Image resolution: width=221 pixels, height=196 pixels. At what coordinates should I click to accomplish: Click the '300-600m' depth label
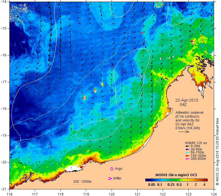tap(198, 159)
